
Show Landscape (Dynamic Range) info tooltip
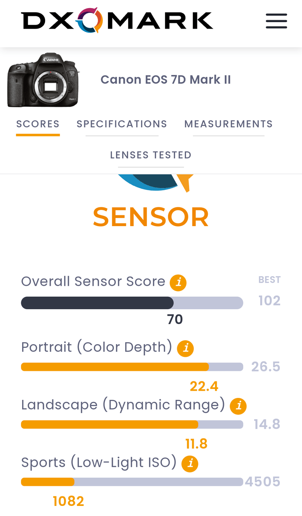(x=238, y=406)
